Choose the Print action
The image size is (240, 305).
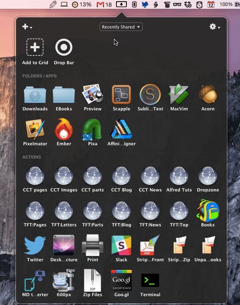click(x=93, y=245)
